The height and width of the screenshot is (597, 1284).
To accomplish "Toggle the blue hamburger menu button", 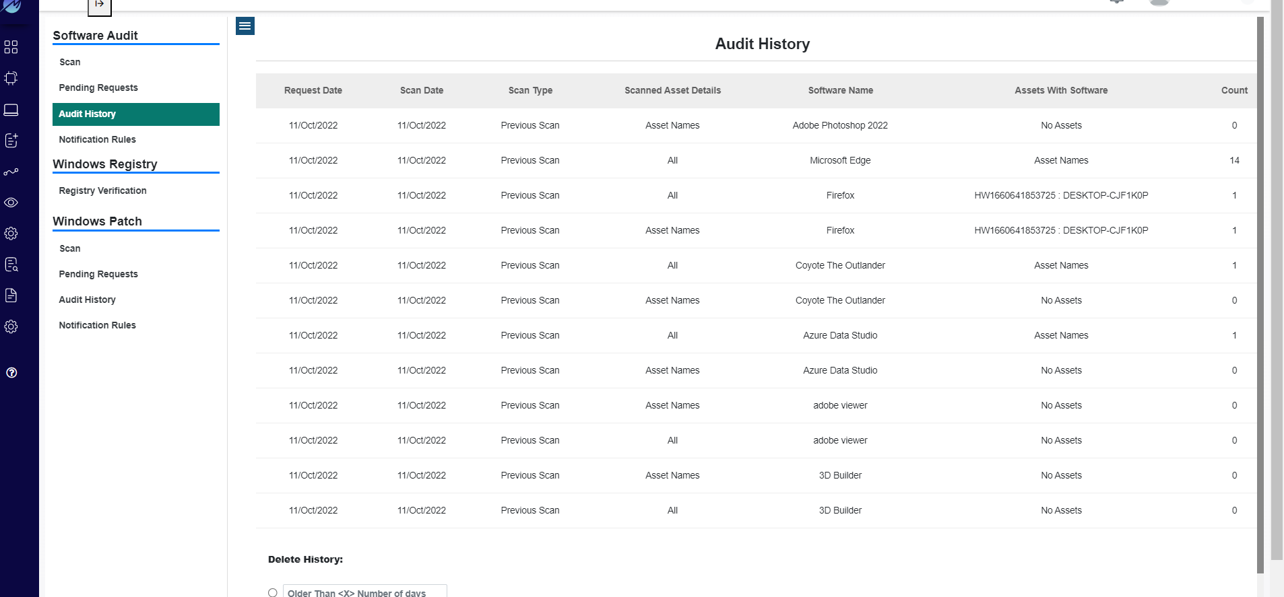I will point(245,26).
